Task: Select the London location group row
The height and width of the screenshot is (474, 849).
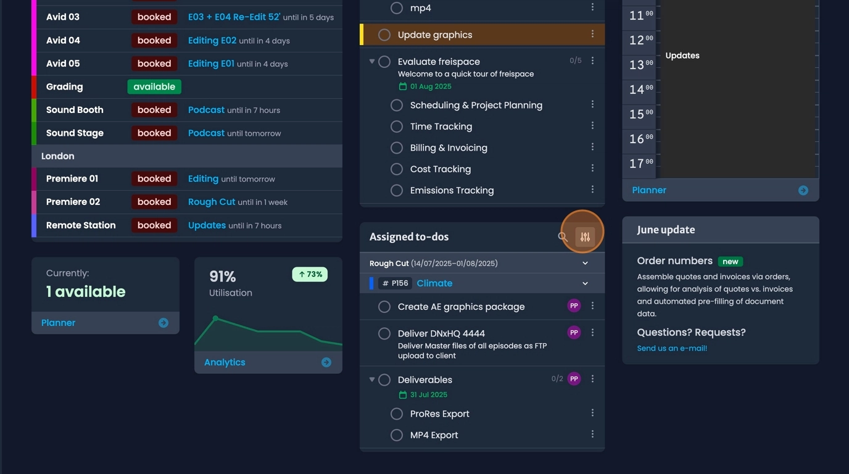Action: (186, 156)
